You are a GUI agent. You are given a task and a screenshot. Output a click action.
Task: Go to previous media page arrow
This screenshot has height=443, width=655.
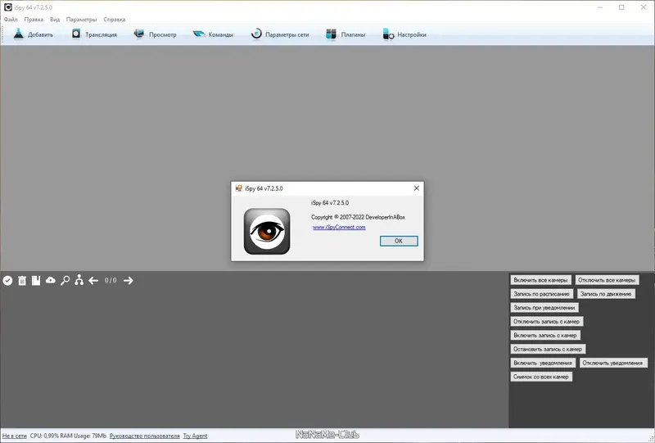tap(93, 280)
